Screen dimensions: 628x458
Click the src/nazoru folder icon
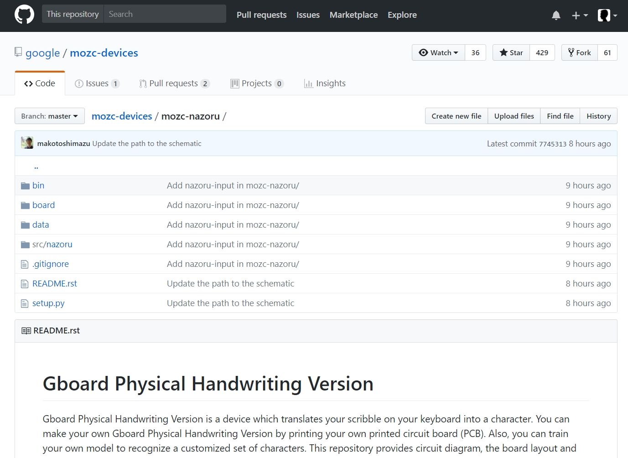click(25, 245)
